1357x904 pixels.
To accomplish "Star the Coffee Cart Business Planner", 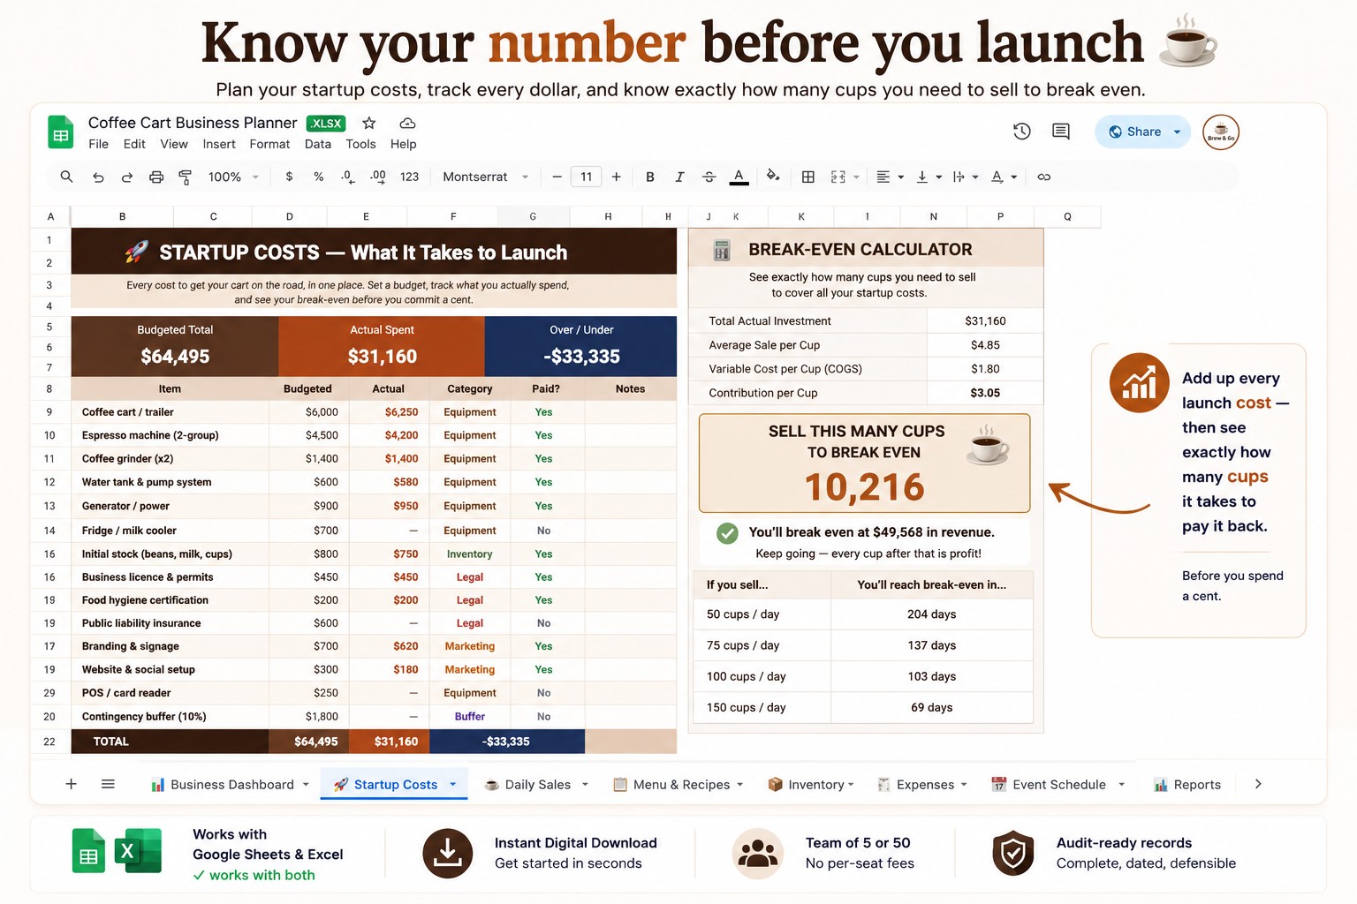I will coord(369,123).
